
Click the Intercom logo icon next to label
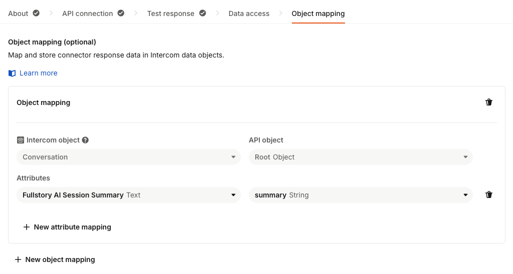(21, 140)
